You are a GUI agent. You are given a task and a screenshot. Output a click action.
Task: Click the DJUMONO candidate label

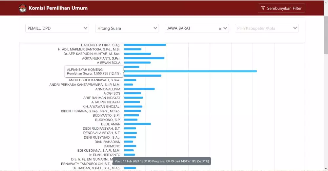pos(112,146)
